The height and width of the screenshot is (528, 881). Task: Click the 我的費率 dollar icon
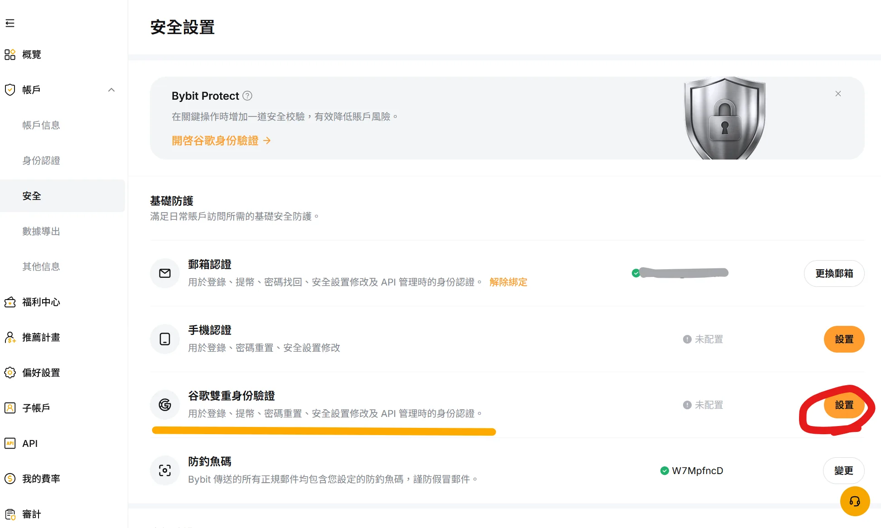pyautogui.click(x=10, y=479)
